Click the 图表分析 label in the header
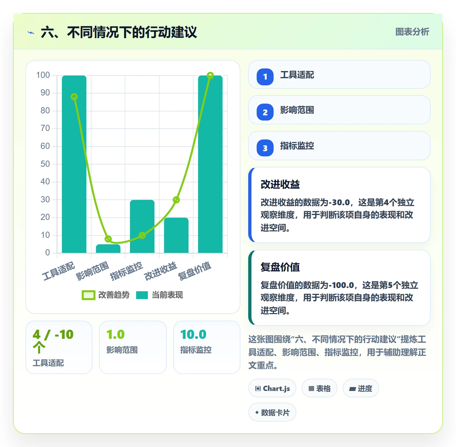Screen dimensions: 456x447 click(x=412, y=32)
